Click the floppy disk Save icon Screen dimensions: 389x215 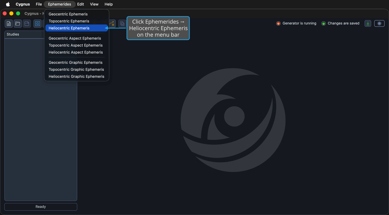(27, 24)
